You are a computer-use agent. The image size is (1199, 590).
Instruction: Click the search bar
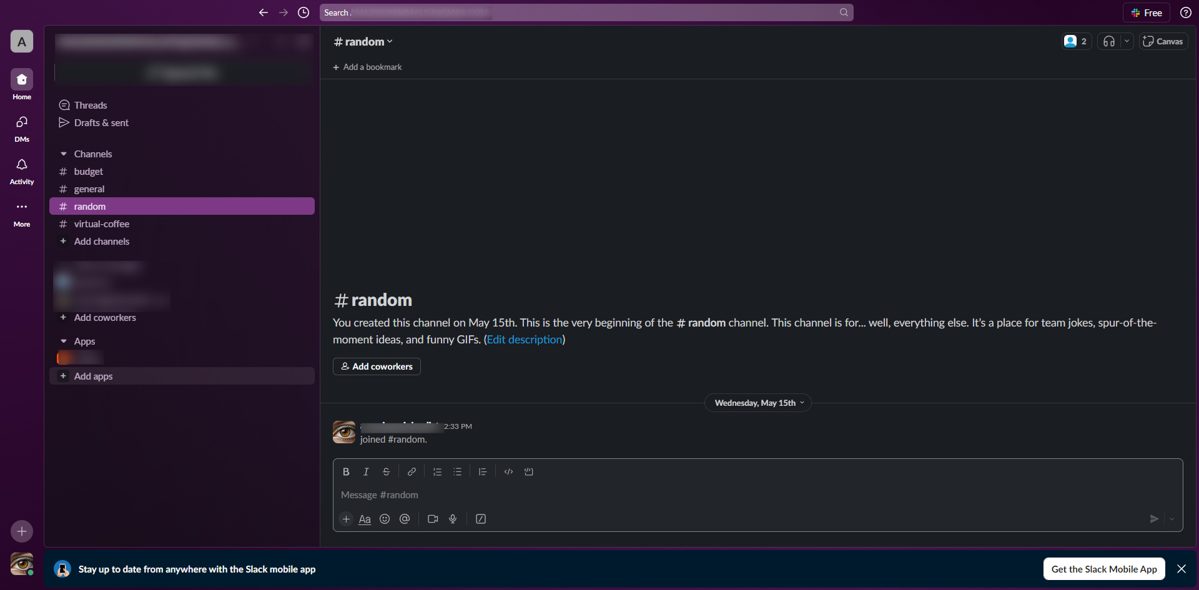[586, 12]
